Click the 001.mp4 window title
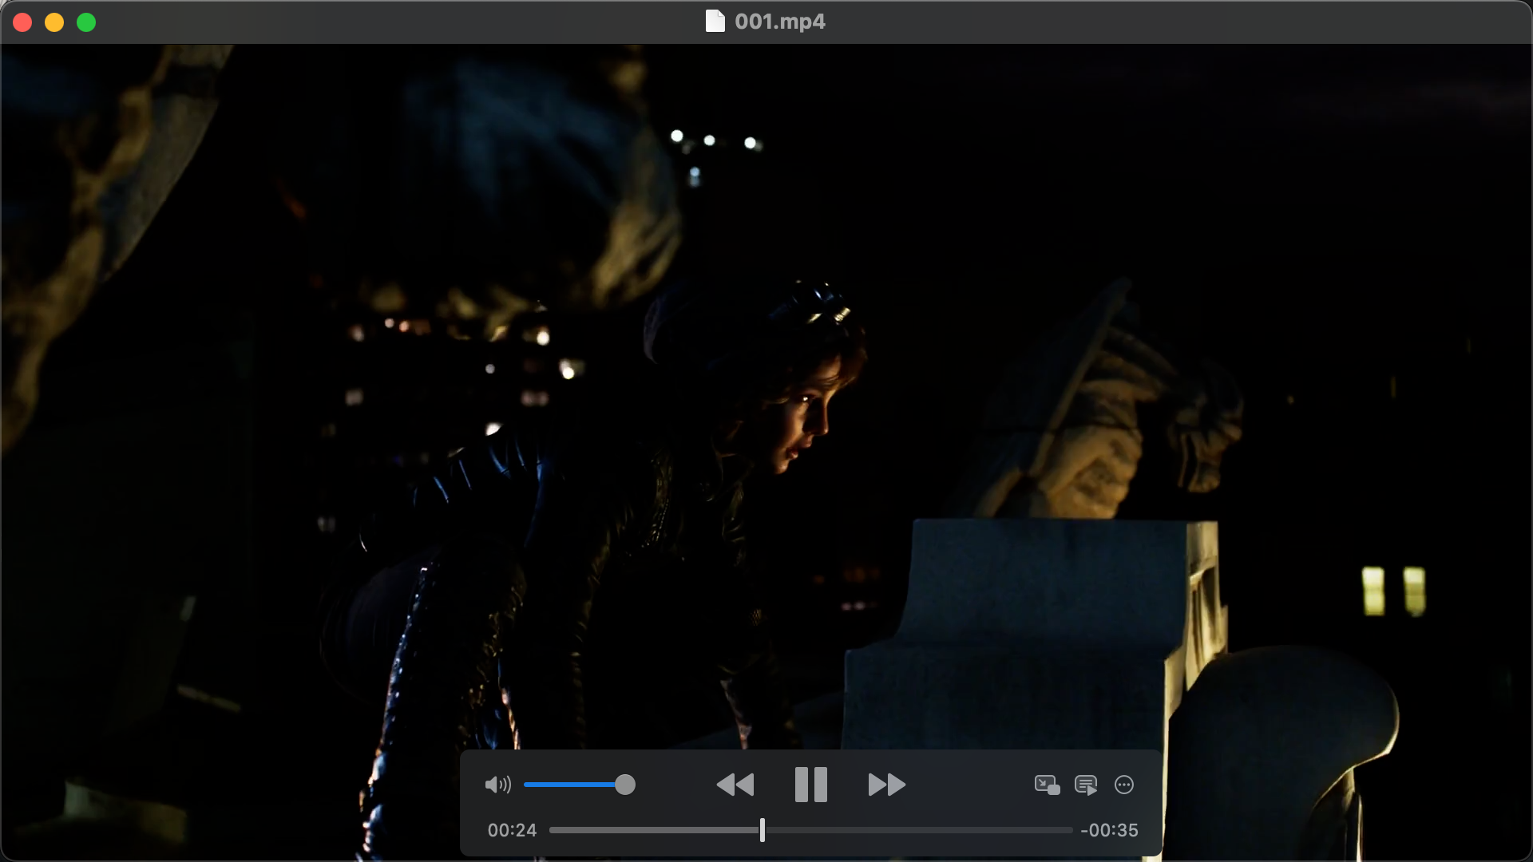 coord(780,22)
